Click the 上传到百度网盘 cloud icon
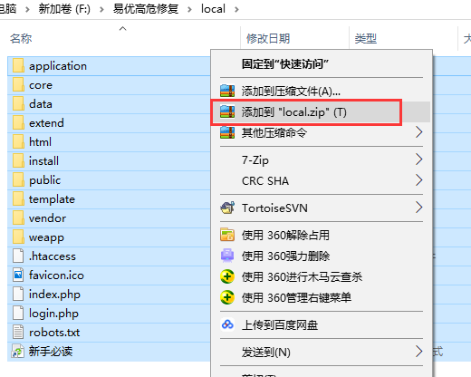 tap(227, 325)
